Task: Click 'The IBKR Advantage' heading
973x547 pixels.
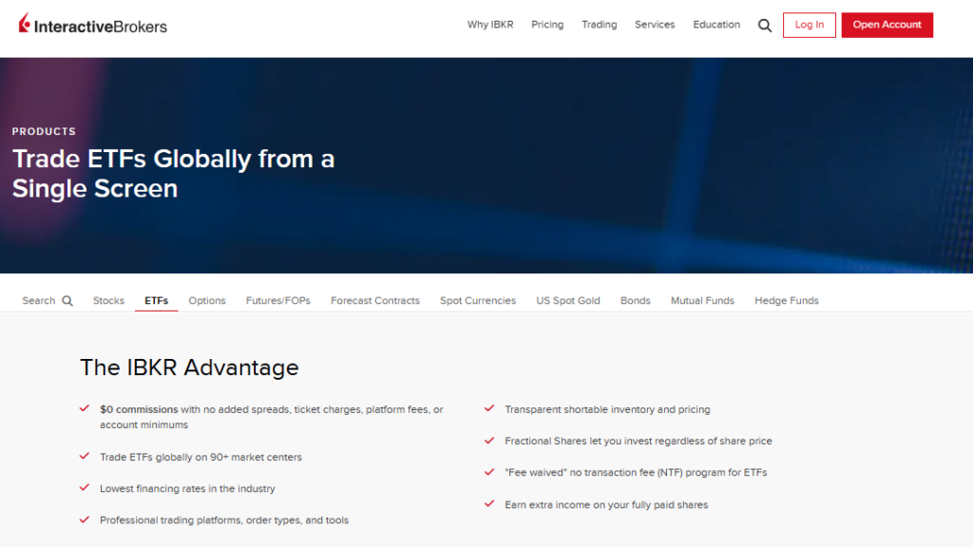Action: [x=189, y=368]
